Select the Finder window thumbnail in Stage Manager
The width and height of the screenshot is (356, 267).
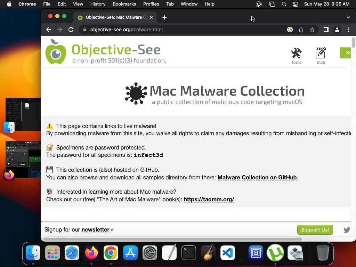(23, 114)
